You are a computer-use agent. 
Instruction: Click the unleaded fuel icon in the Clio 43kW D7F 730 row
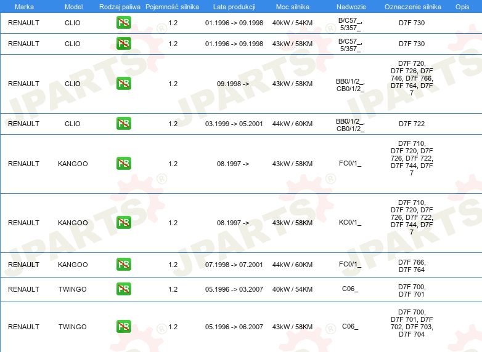[x=123, y=43]
